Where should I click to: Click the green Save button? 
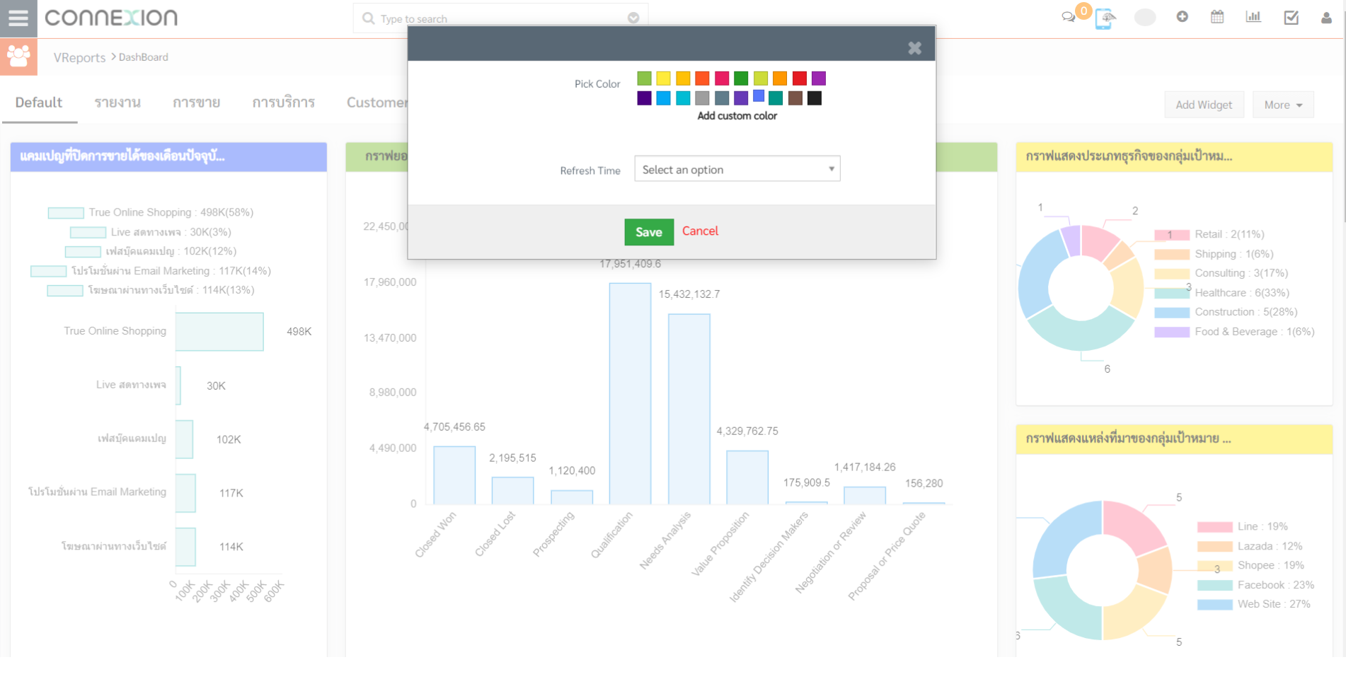coord(648,232)
